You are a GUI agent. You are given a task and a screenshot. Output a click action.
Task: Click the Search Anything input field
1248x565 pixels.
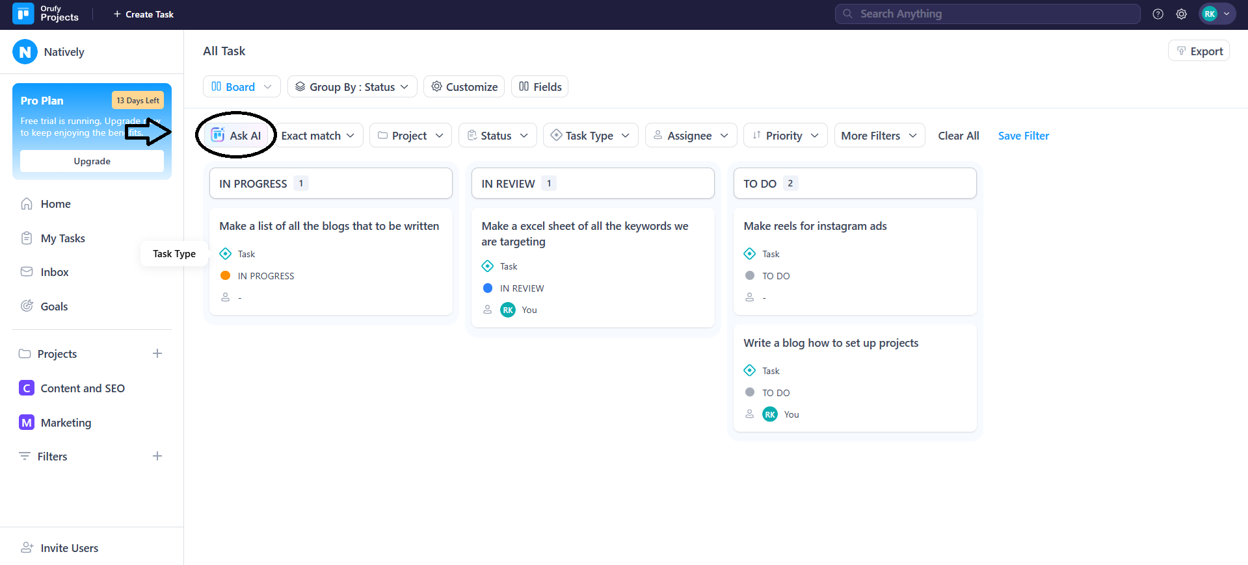pyautogui.click(x=987, y=14)
